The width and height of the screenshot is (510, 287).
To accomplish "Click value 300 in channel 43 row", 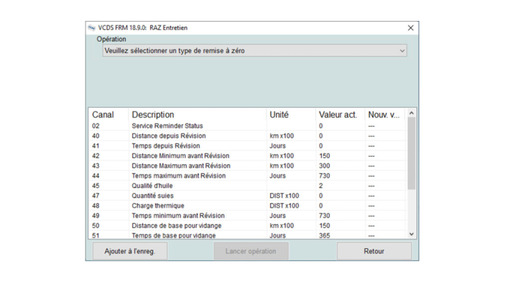I will 324,166.
